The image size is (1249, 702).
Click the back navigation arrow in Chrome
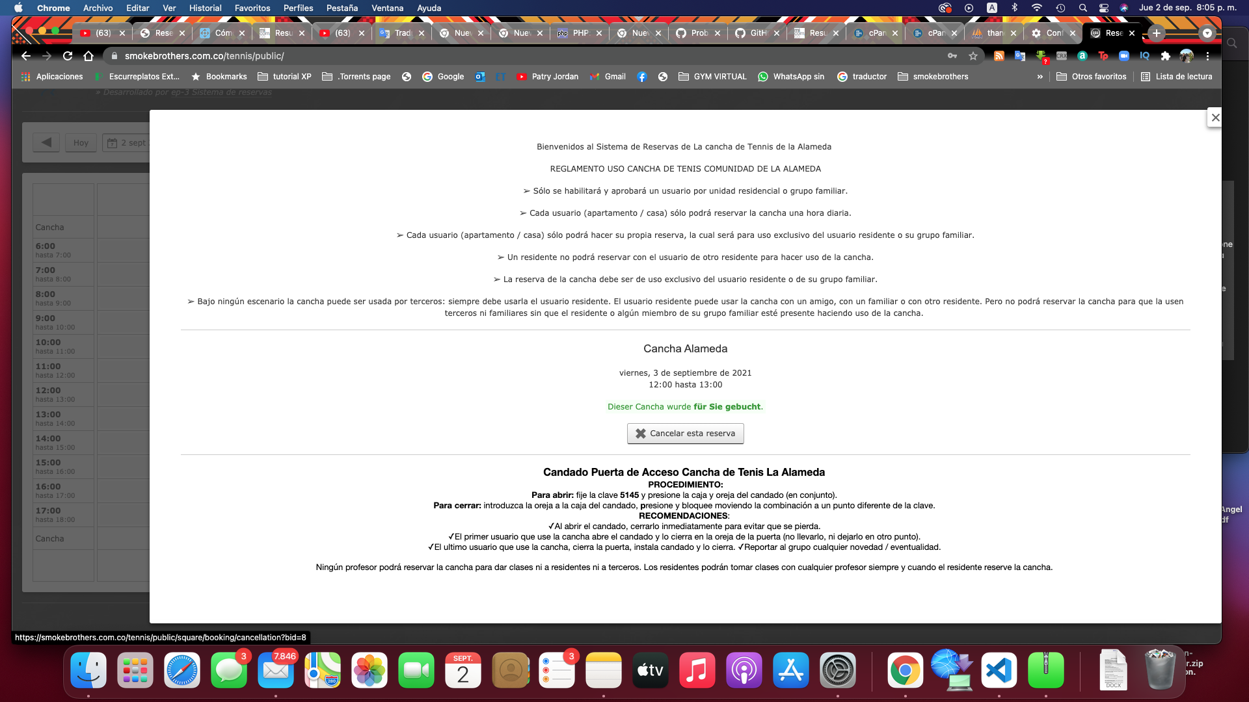(25, 57)
